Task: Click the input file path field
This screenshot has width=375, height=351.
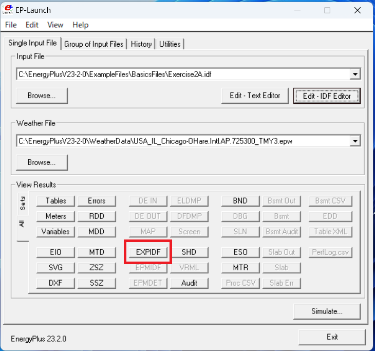Action: pos(183,75)
